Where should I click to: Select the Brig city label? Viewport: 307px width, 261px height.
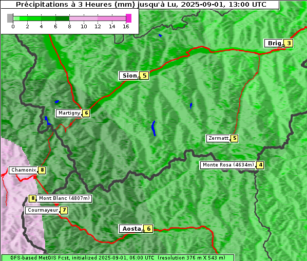(x=274, y=43)
